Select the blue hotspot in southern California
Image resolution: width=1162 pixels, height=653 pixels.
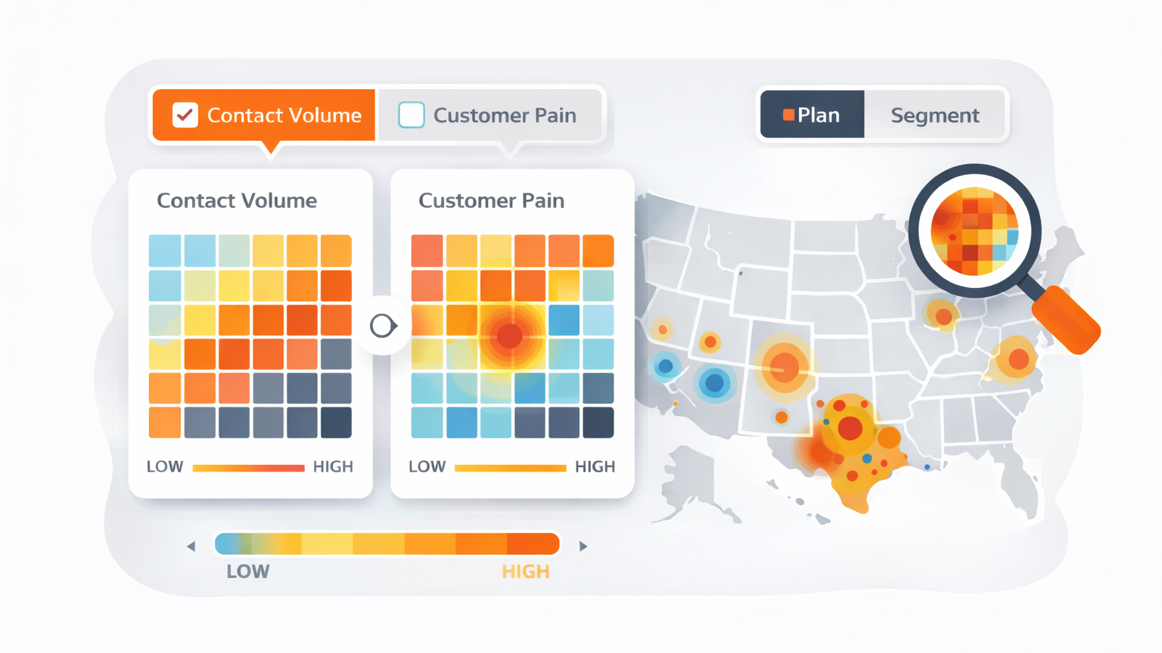[x=714, y=383]
